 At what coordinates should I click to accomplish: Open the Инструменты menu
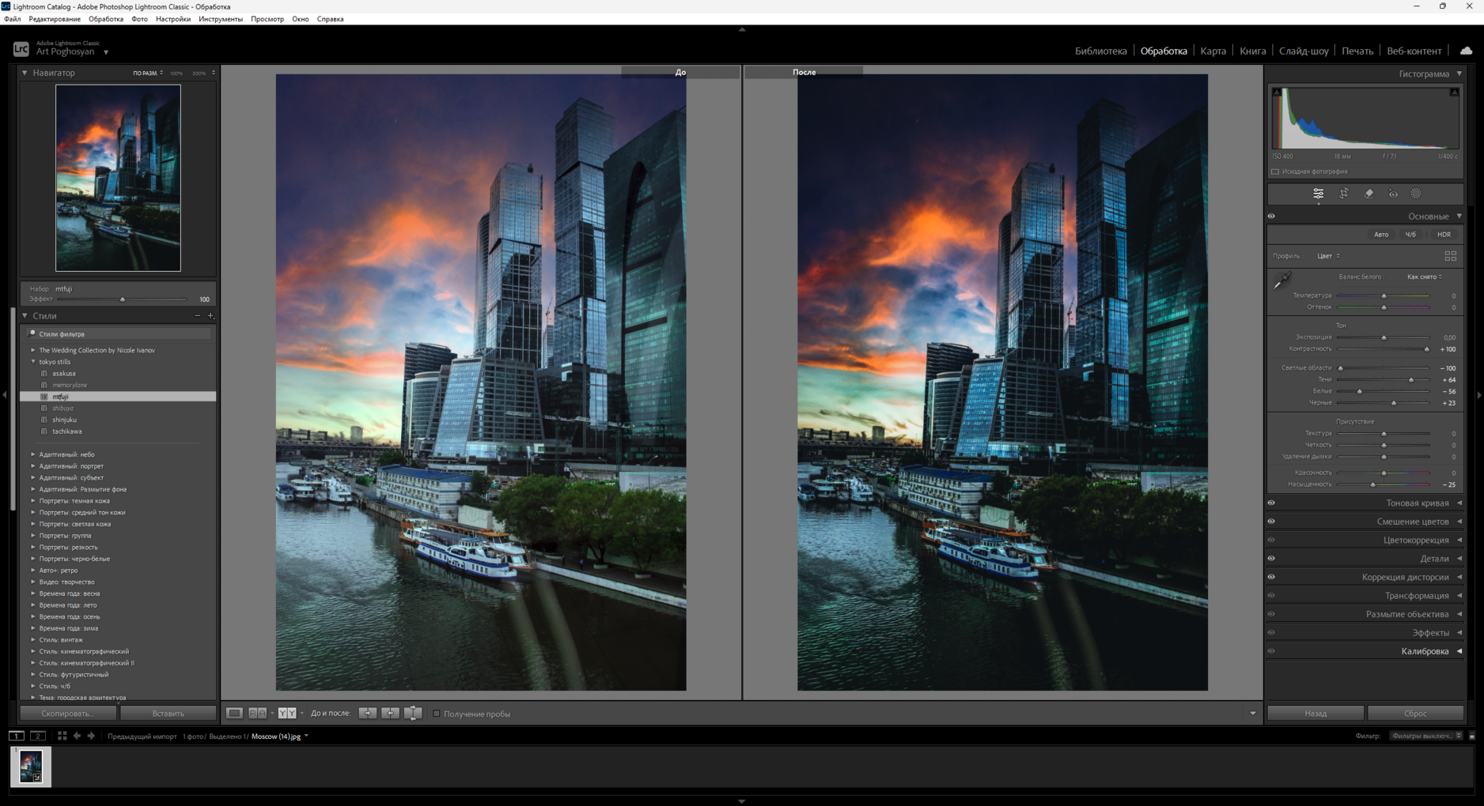click(220, 19)
